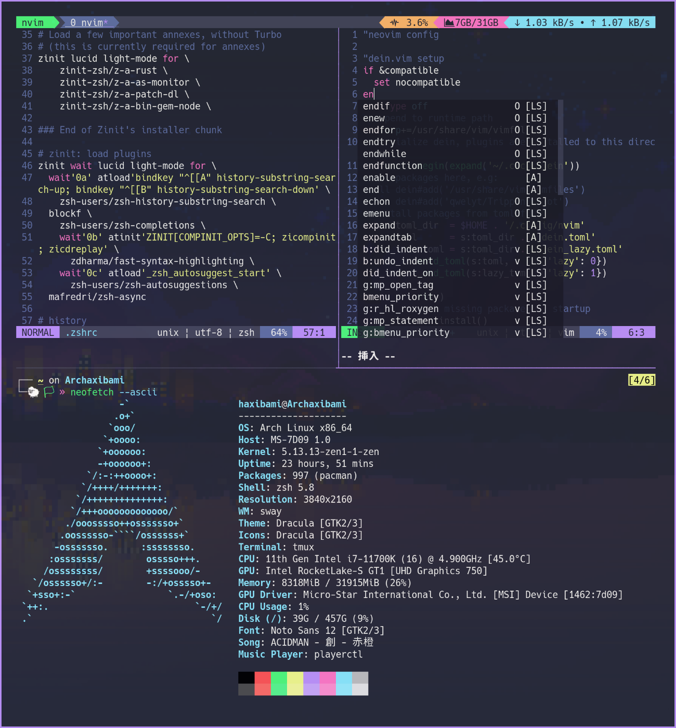Select g:bmenu_priority in the completion list

(x=458, y=333)
